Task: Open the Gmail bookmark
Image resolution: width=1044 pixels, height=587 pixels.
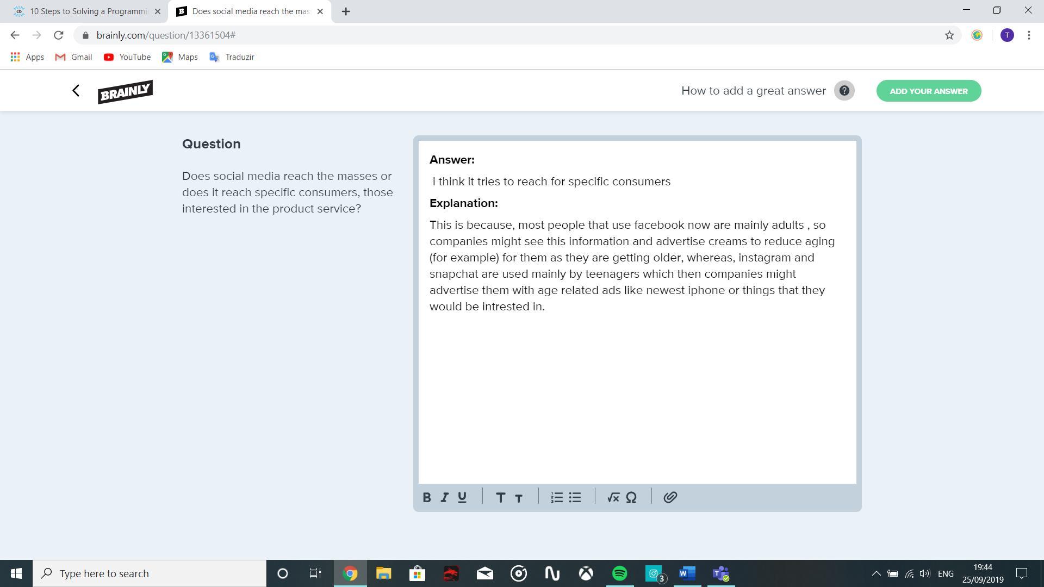Action: [73, 57]
